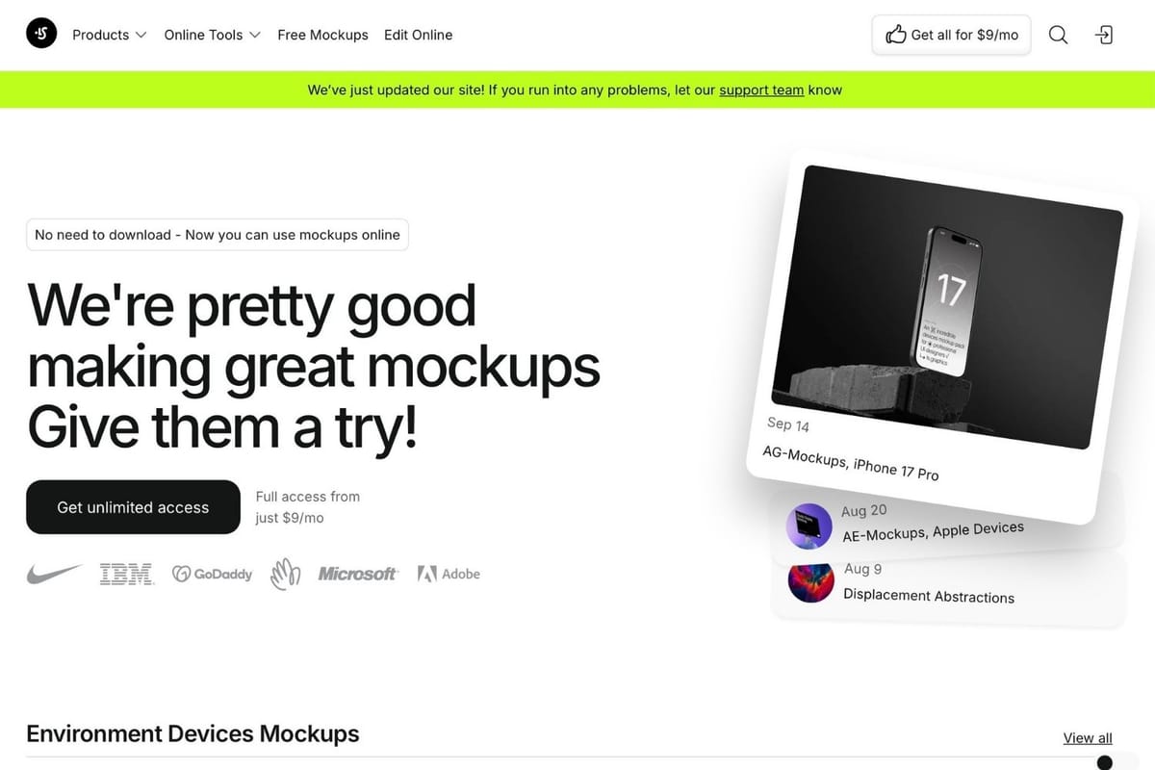Expand the Products dropdown menu
This screenshot has width=1155, height=770.
(x=109, y=35)
